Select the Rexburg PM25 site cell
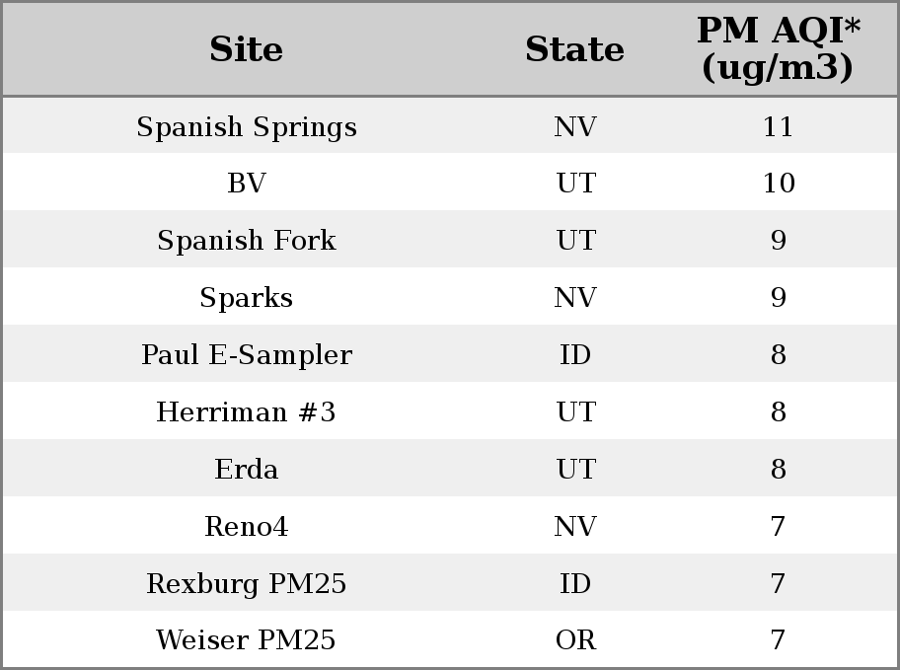The image size is (900, 670). click(247, 583)
